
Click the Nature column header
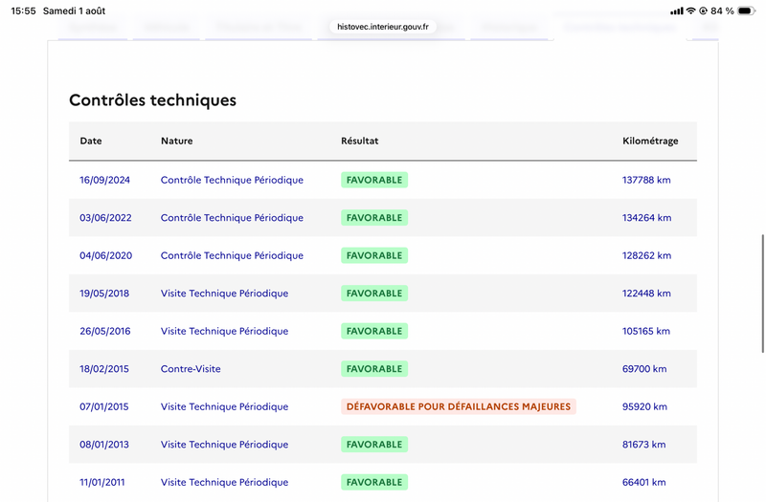click(x=177, y=141)
